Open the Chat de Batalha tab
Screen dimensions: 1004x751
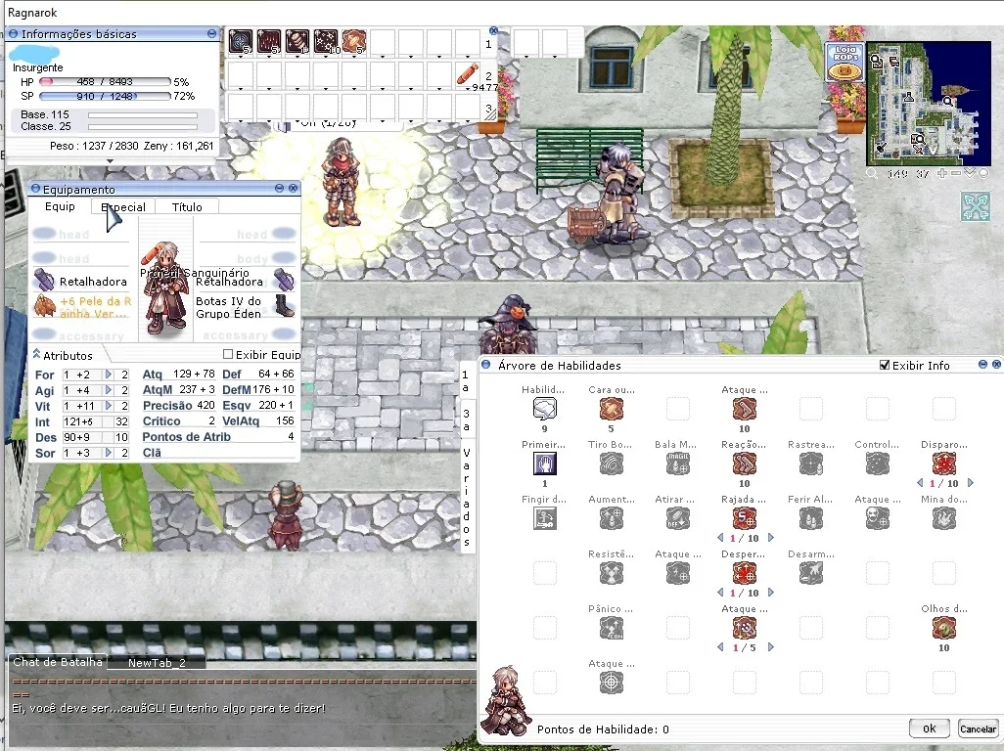coord(57,662)
